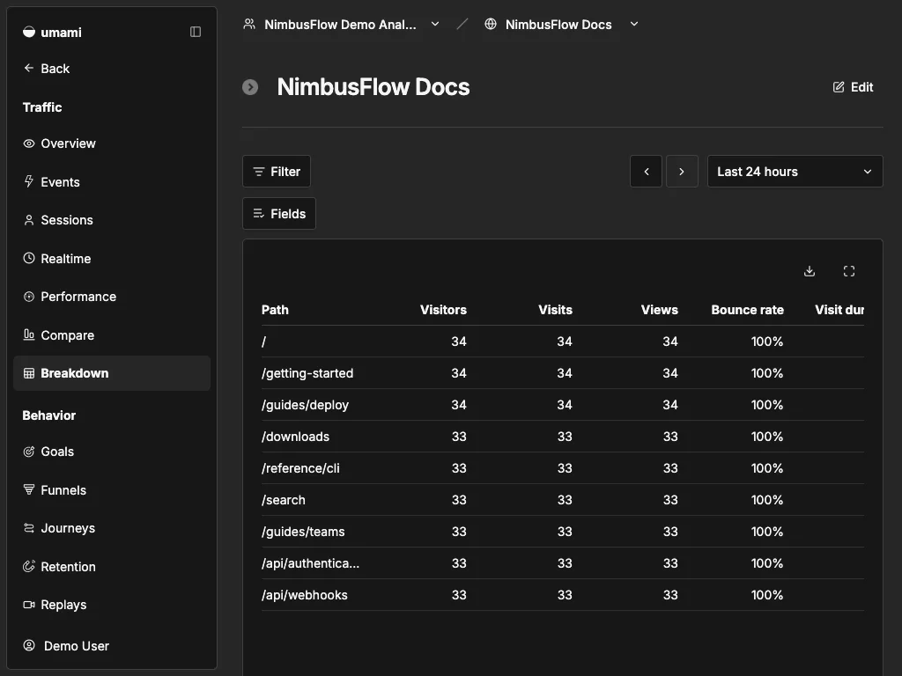This screenshot has height=676, width=902.
Task: Click the NimbusFlow Docs page title
Action: point(373,87)
